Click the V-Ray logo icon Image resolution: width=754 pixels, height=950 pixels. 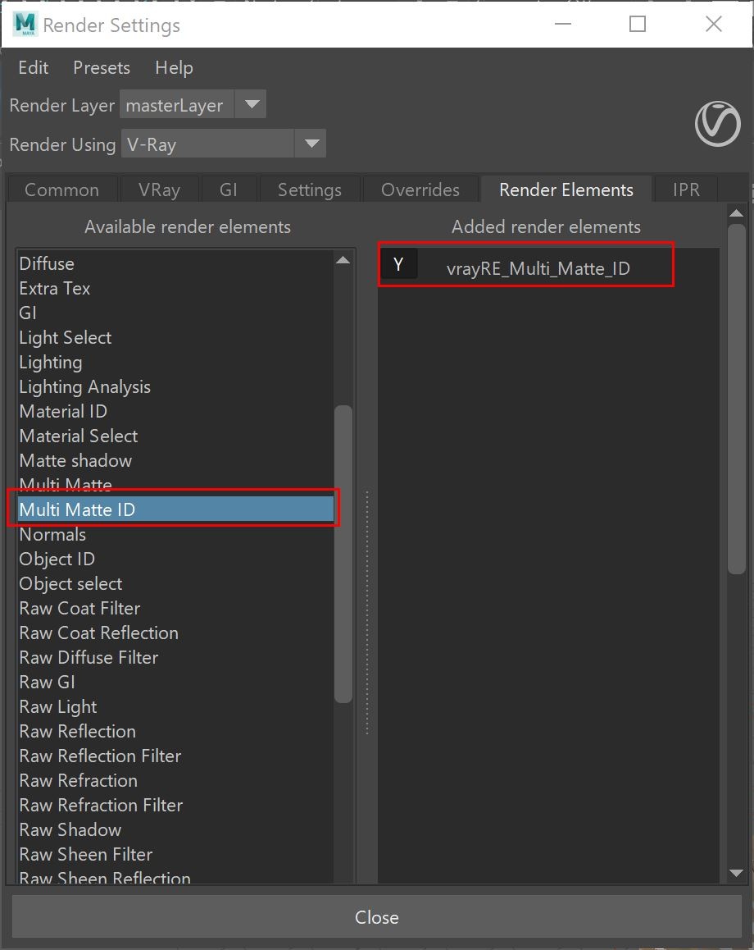717,124
